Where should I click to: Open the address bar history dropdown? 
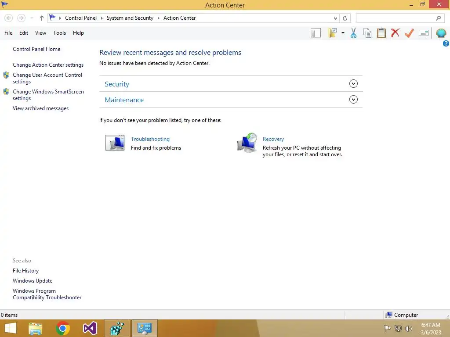point(335,18)
